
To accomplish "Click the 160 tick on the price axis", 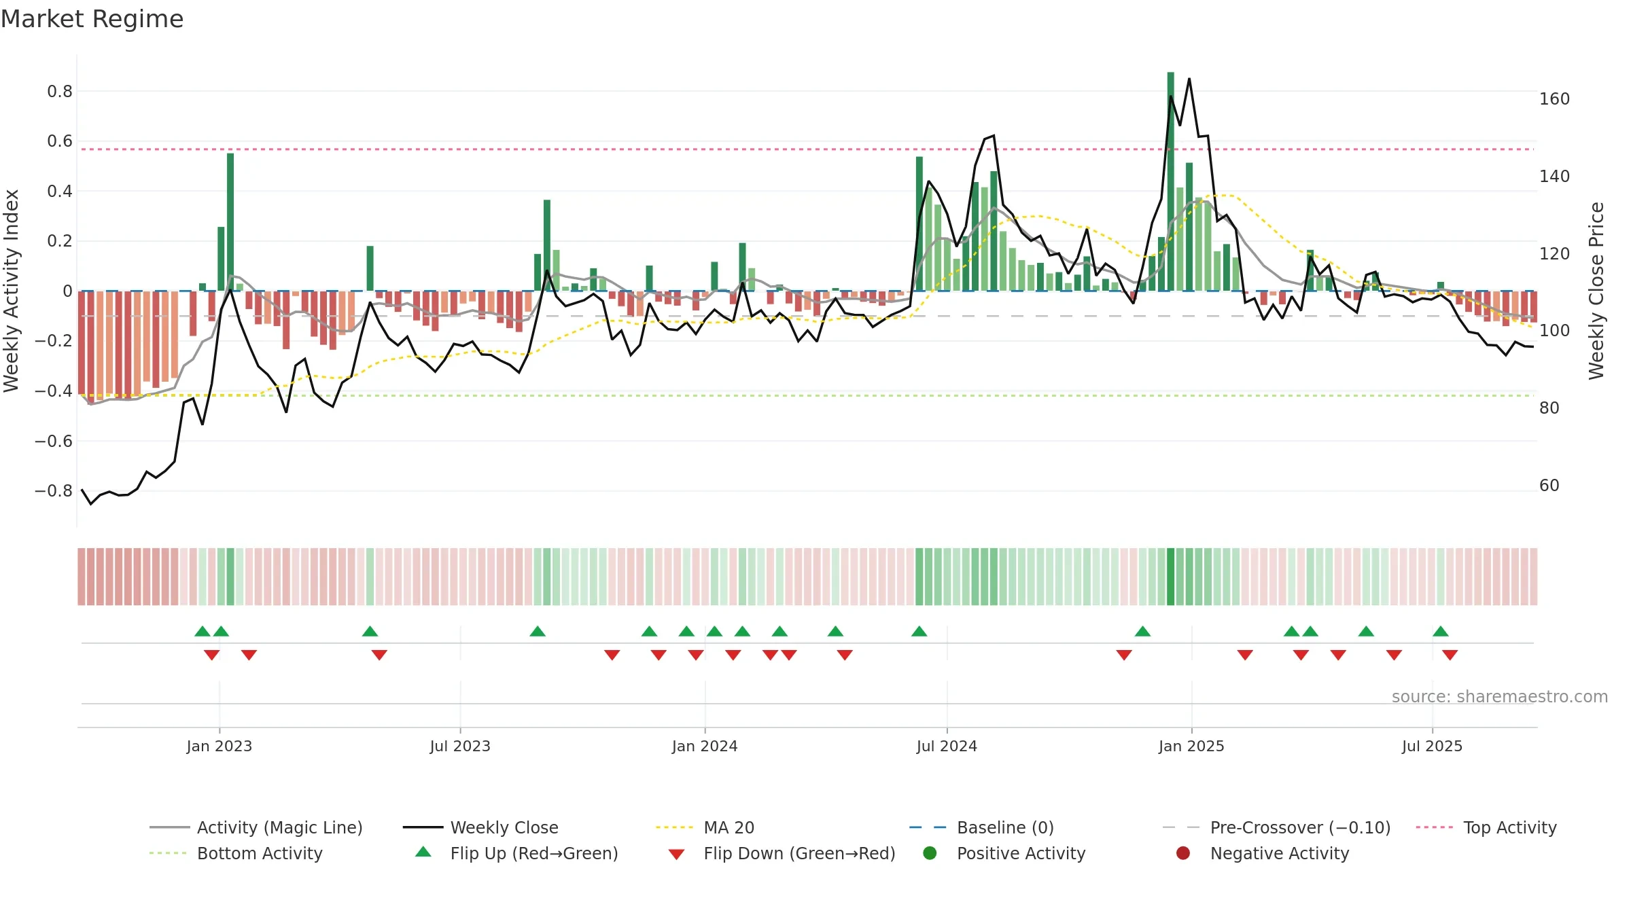I will [1555, 99].
